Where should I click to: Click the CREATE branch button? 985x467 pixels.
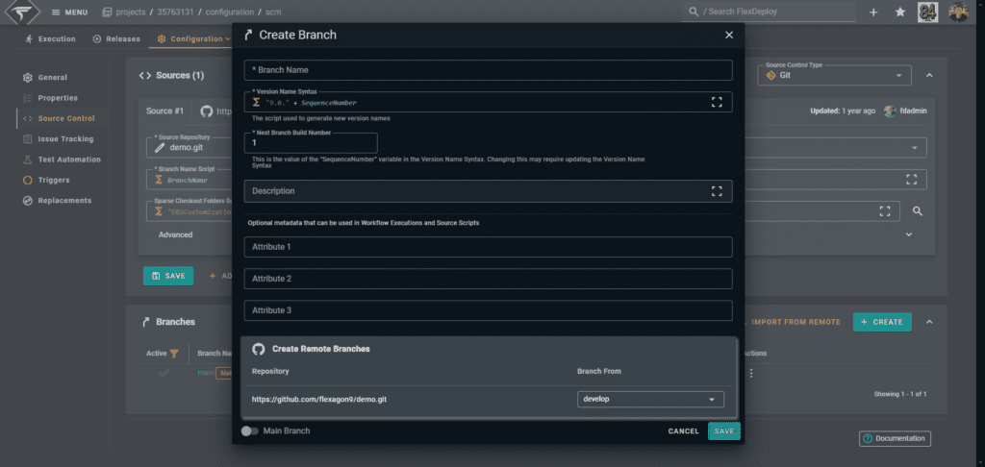coord(882,322)
